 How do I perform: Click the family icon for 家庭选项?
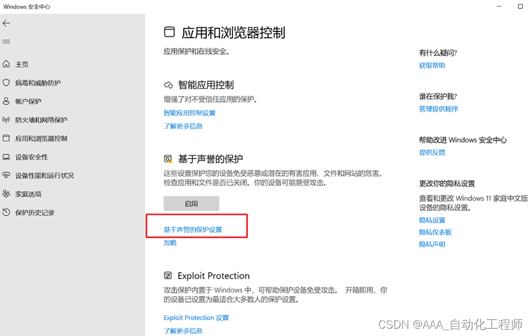(x=6, y=194)
